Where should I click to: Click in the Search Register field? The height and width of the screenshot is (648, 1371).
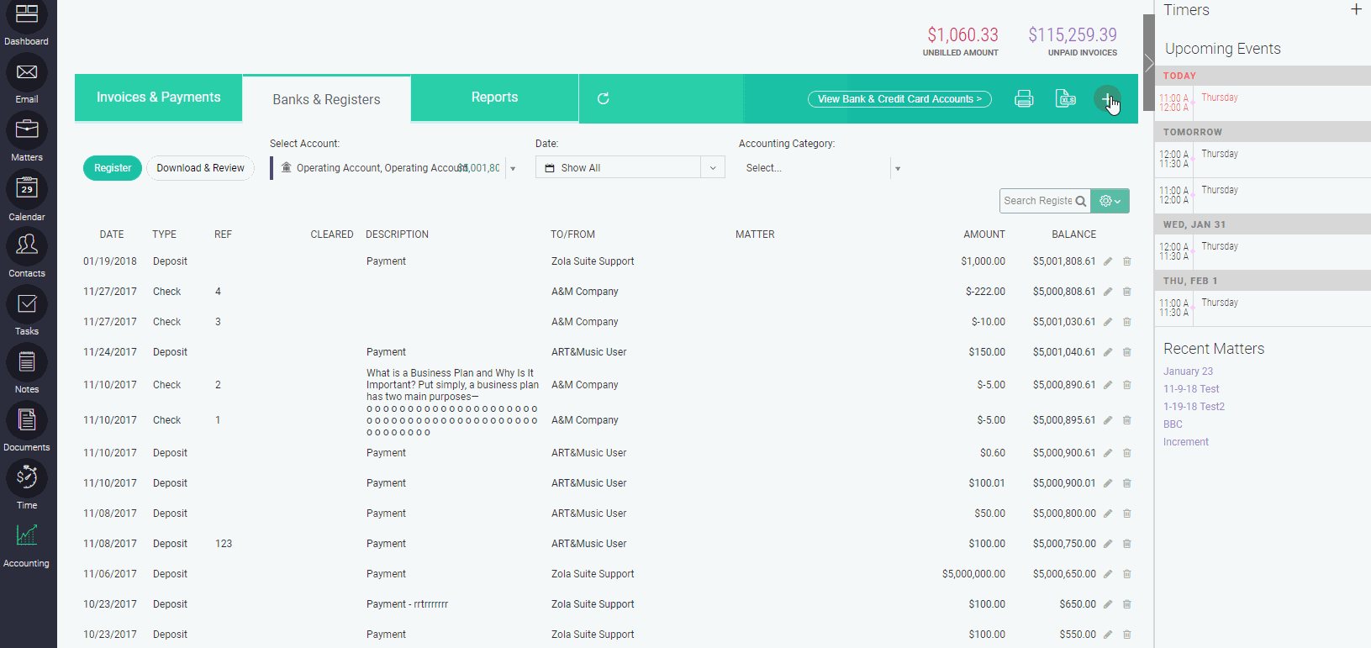(x=1038, y=201)
